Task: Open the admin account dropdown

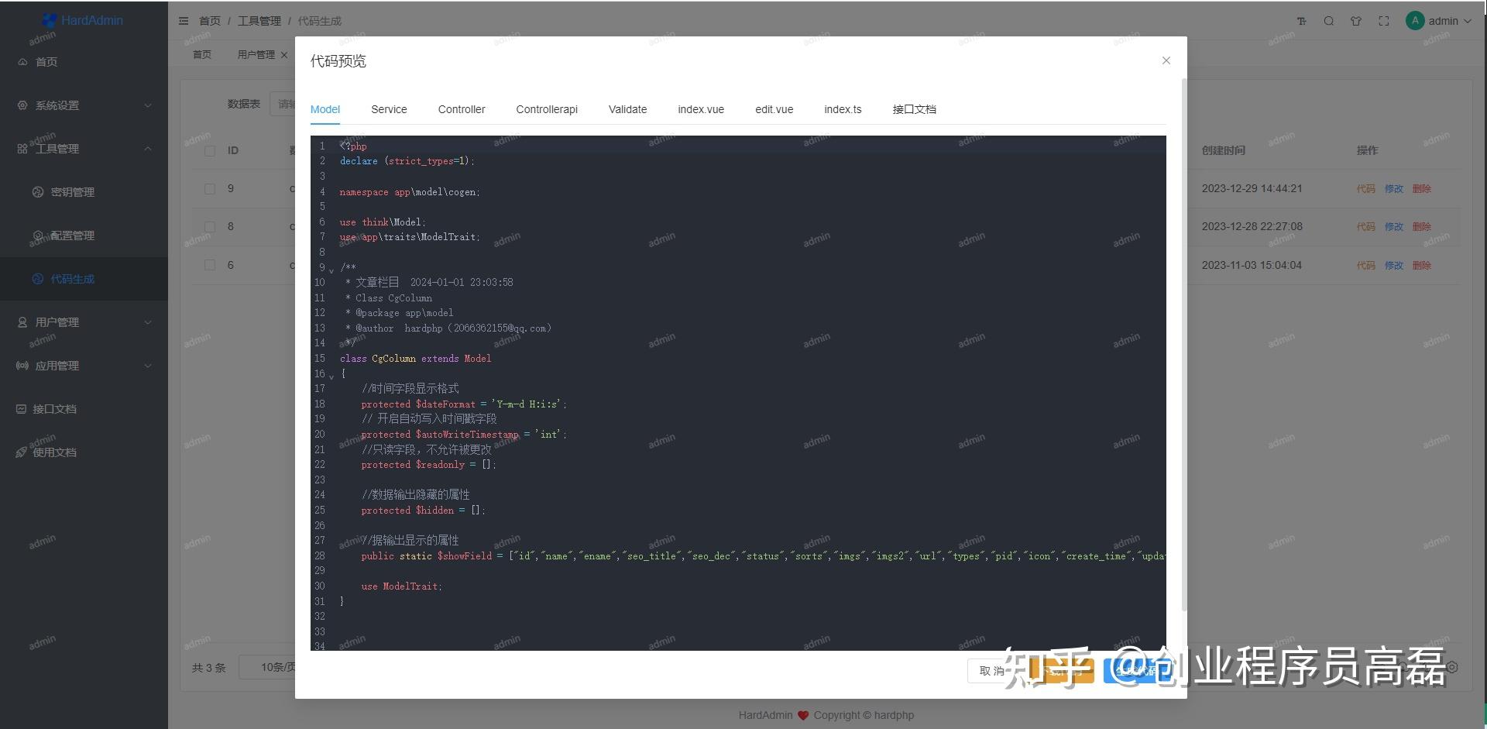Action: [x=1441, y=21]
